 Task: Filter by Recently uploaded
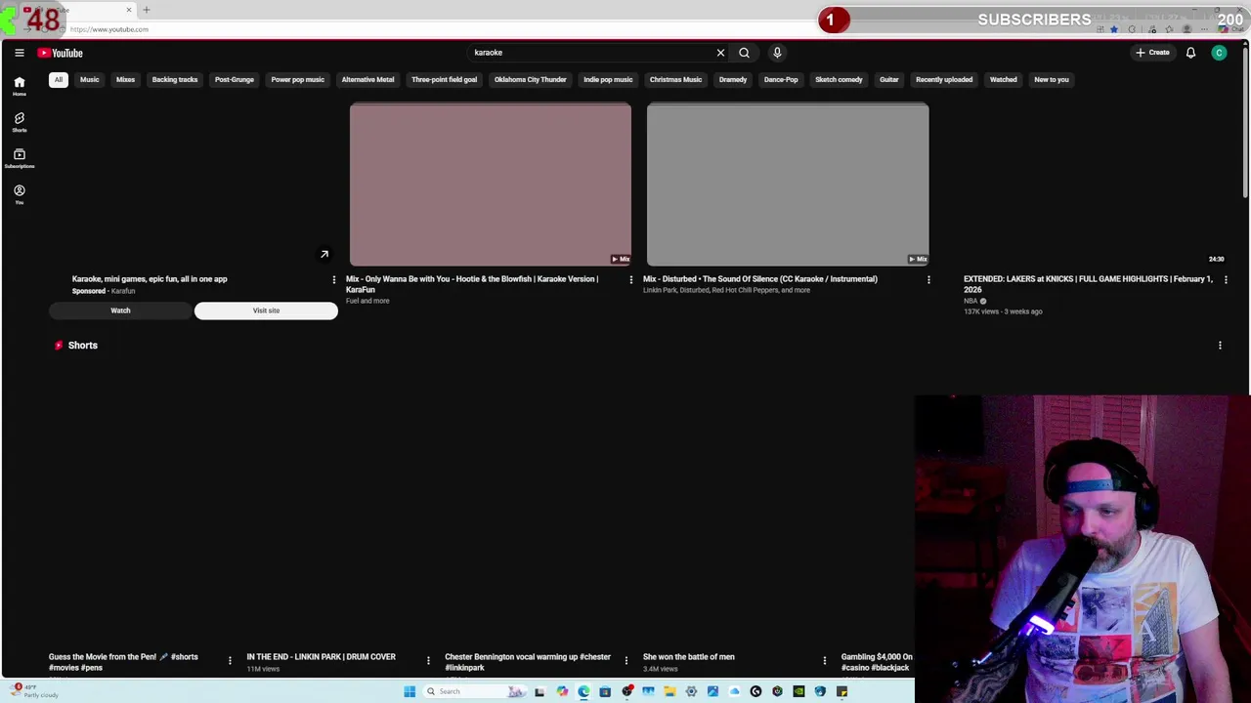(x=944, y=80)
